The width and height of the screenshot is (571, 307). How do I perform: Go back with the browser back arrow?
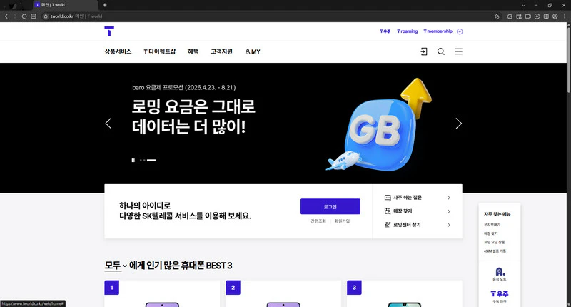(x=6, y=16)
